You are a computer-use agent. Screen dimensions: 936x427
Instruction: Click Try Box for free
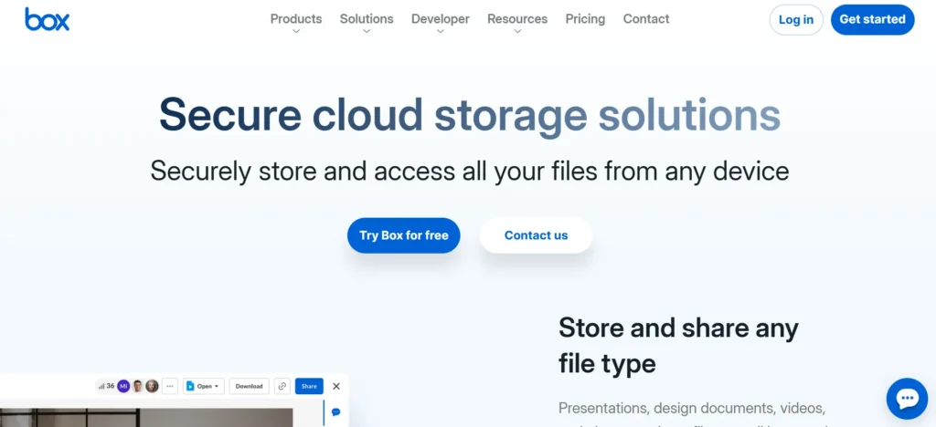pyautogui.click(x=403, y=235)
